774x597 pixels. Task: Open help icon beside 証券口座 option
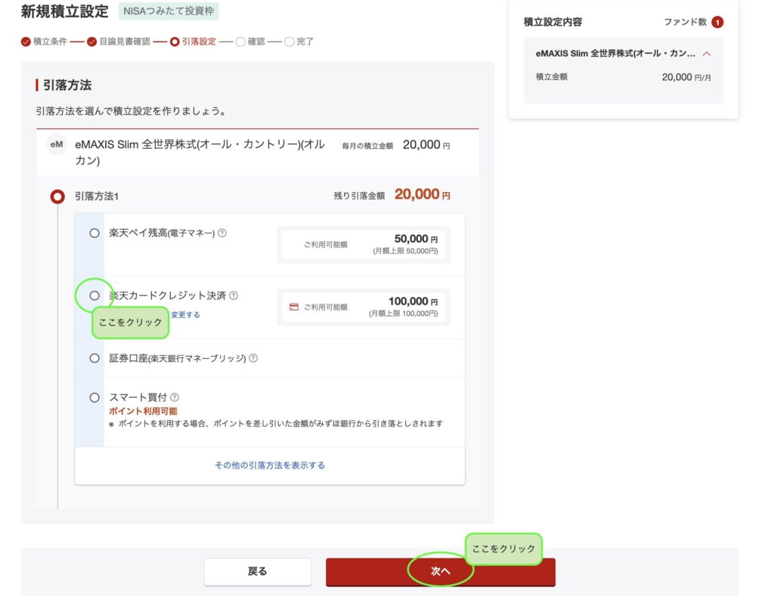click(253, 358)
